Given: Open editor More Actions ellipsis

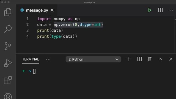Looking at the screenshot, I should [171, 10].
